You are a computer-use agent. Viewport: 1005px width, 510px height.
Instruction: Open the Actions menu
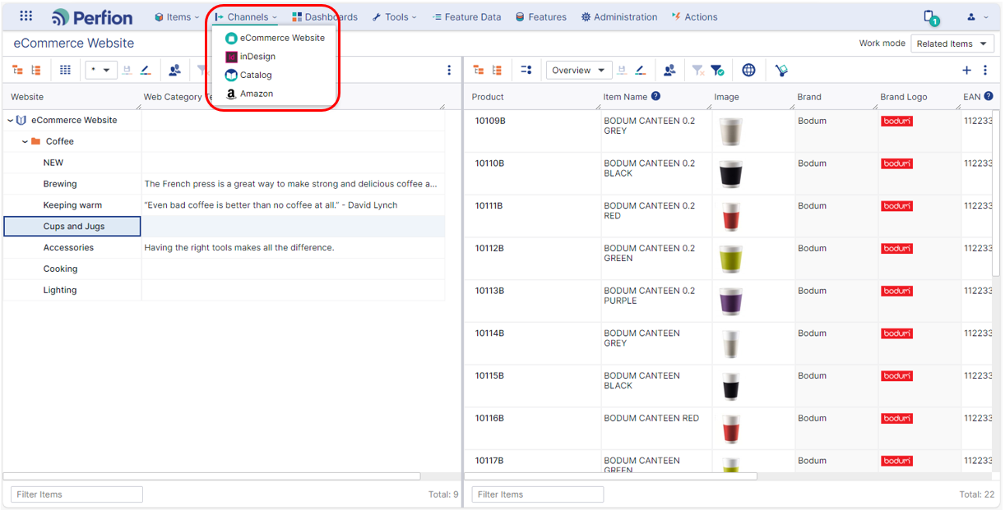[x=694, y=16]
